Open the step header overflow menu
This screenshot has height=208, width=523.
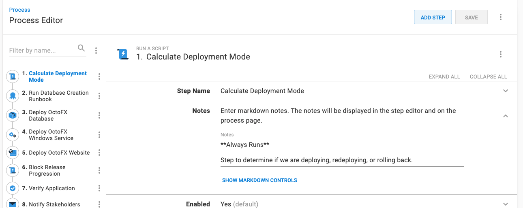(x=501, y=54)
